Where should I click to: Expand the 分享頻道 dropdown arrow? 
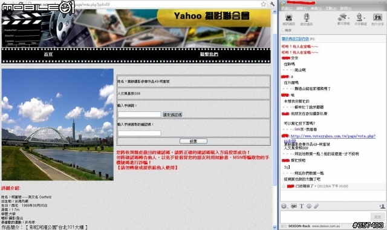(x=364, y=18)
